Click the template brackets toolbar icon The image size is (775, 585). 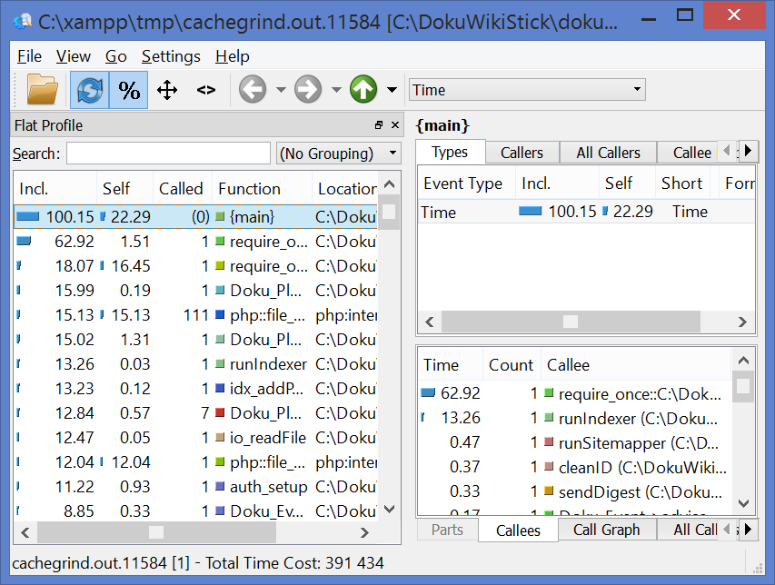click(x=206, y=90)
